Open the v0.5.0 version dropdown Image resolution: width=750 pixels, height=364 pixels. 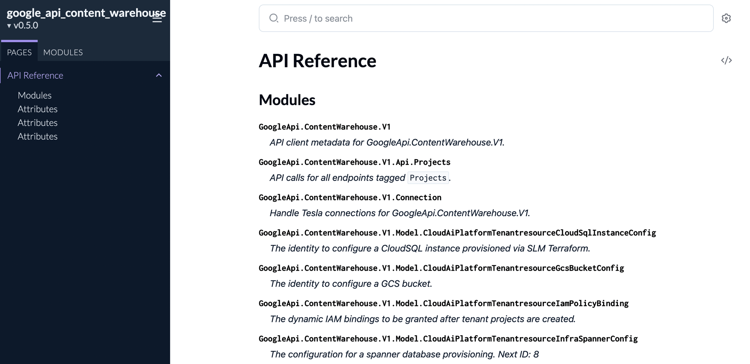coord(22,25)
